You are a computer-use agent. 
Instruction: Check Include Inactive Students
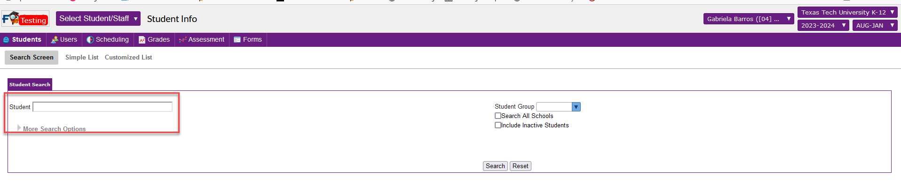pos(498,125)
